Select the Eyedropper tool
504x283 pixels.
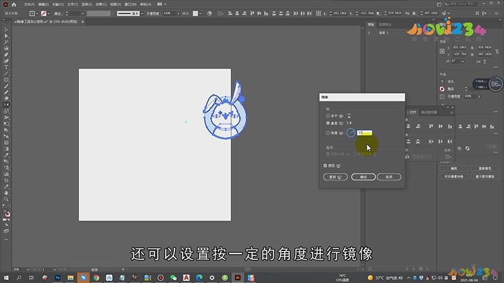point(6,155)
